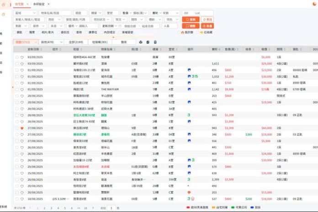Screen dimensions: 318x212
Task: Focus the 物業名稱/街道 search input
Action: click(55, 13)
